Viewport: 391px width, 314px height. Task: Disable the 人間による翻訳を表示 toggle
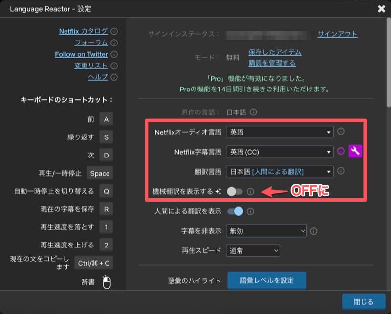tap(235, 211)
